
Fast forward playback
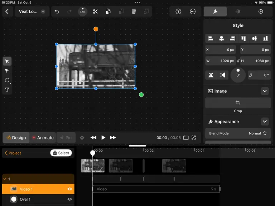[x=113, y=138]
